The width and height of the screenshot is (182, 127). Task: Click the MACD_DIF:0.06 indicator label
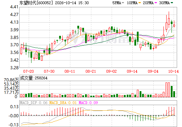coord(34,103)
